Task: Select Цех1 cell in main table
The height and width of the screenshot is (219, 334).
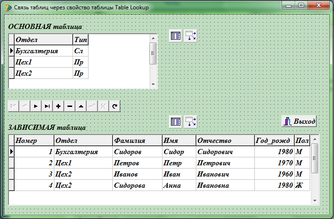Action: pyautogui.click(x=44, y=62)
